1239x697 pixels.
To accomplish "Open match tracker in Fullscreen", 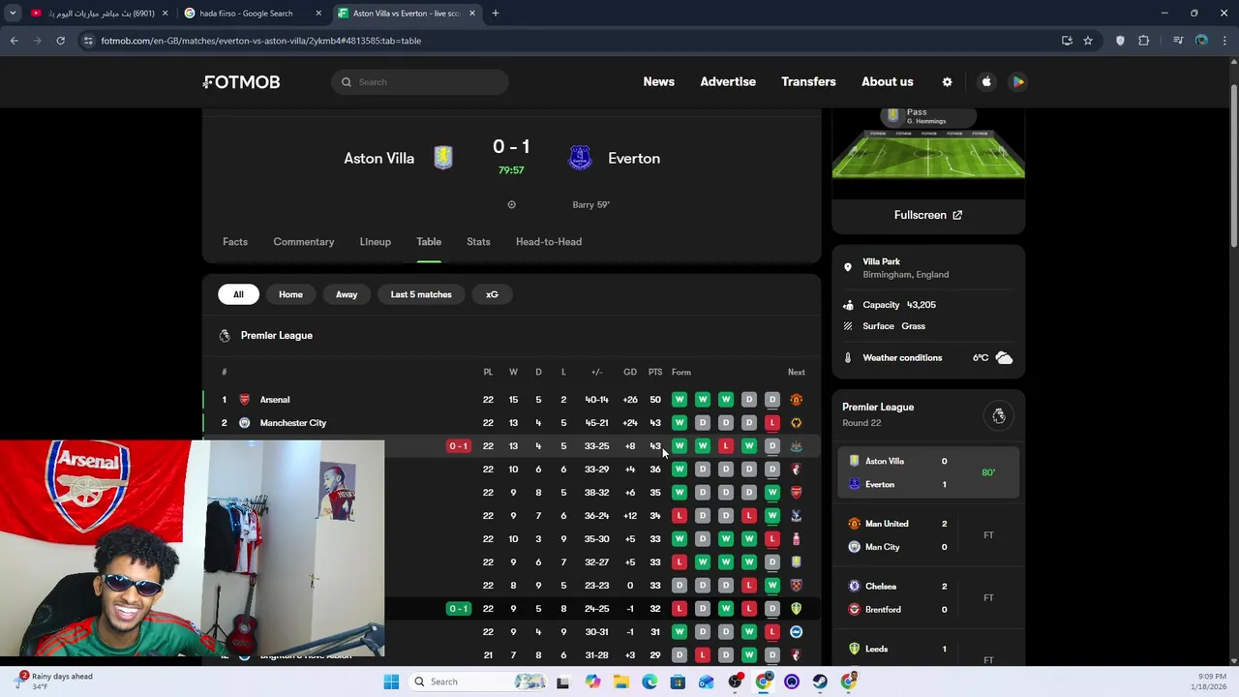I will click(x=928, y=215).
